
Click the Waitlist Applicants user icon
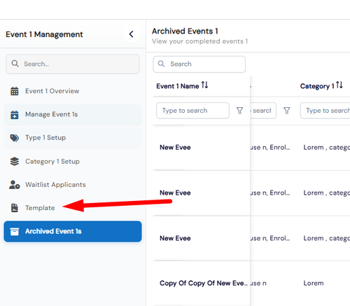15,185
